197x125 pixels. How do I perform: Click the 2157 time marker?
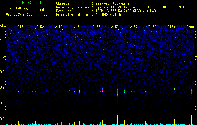click(134, 27)
